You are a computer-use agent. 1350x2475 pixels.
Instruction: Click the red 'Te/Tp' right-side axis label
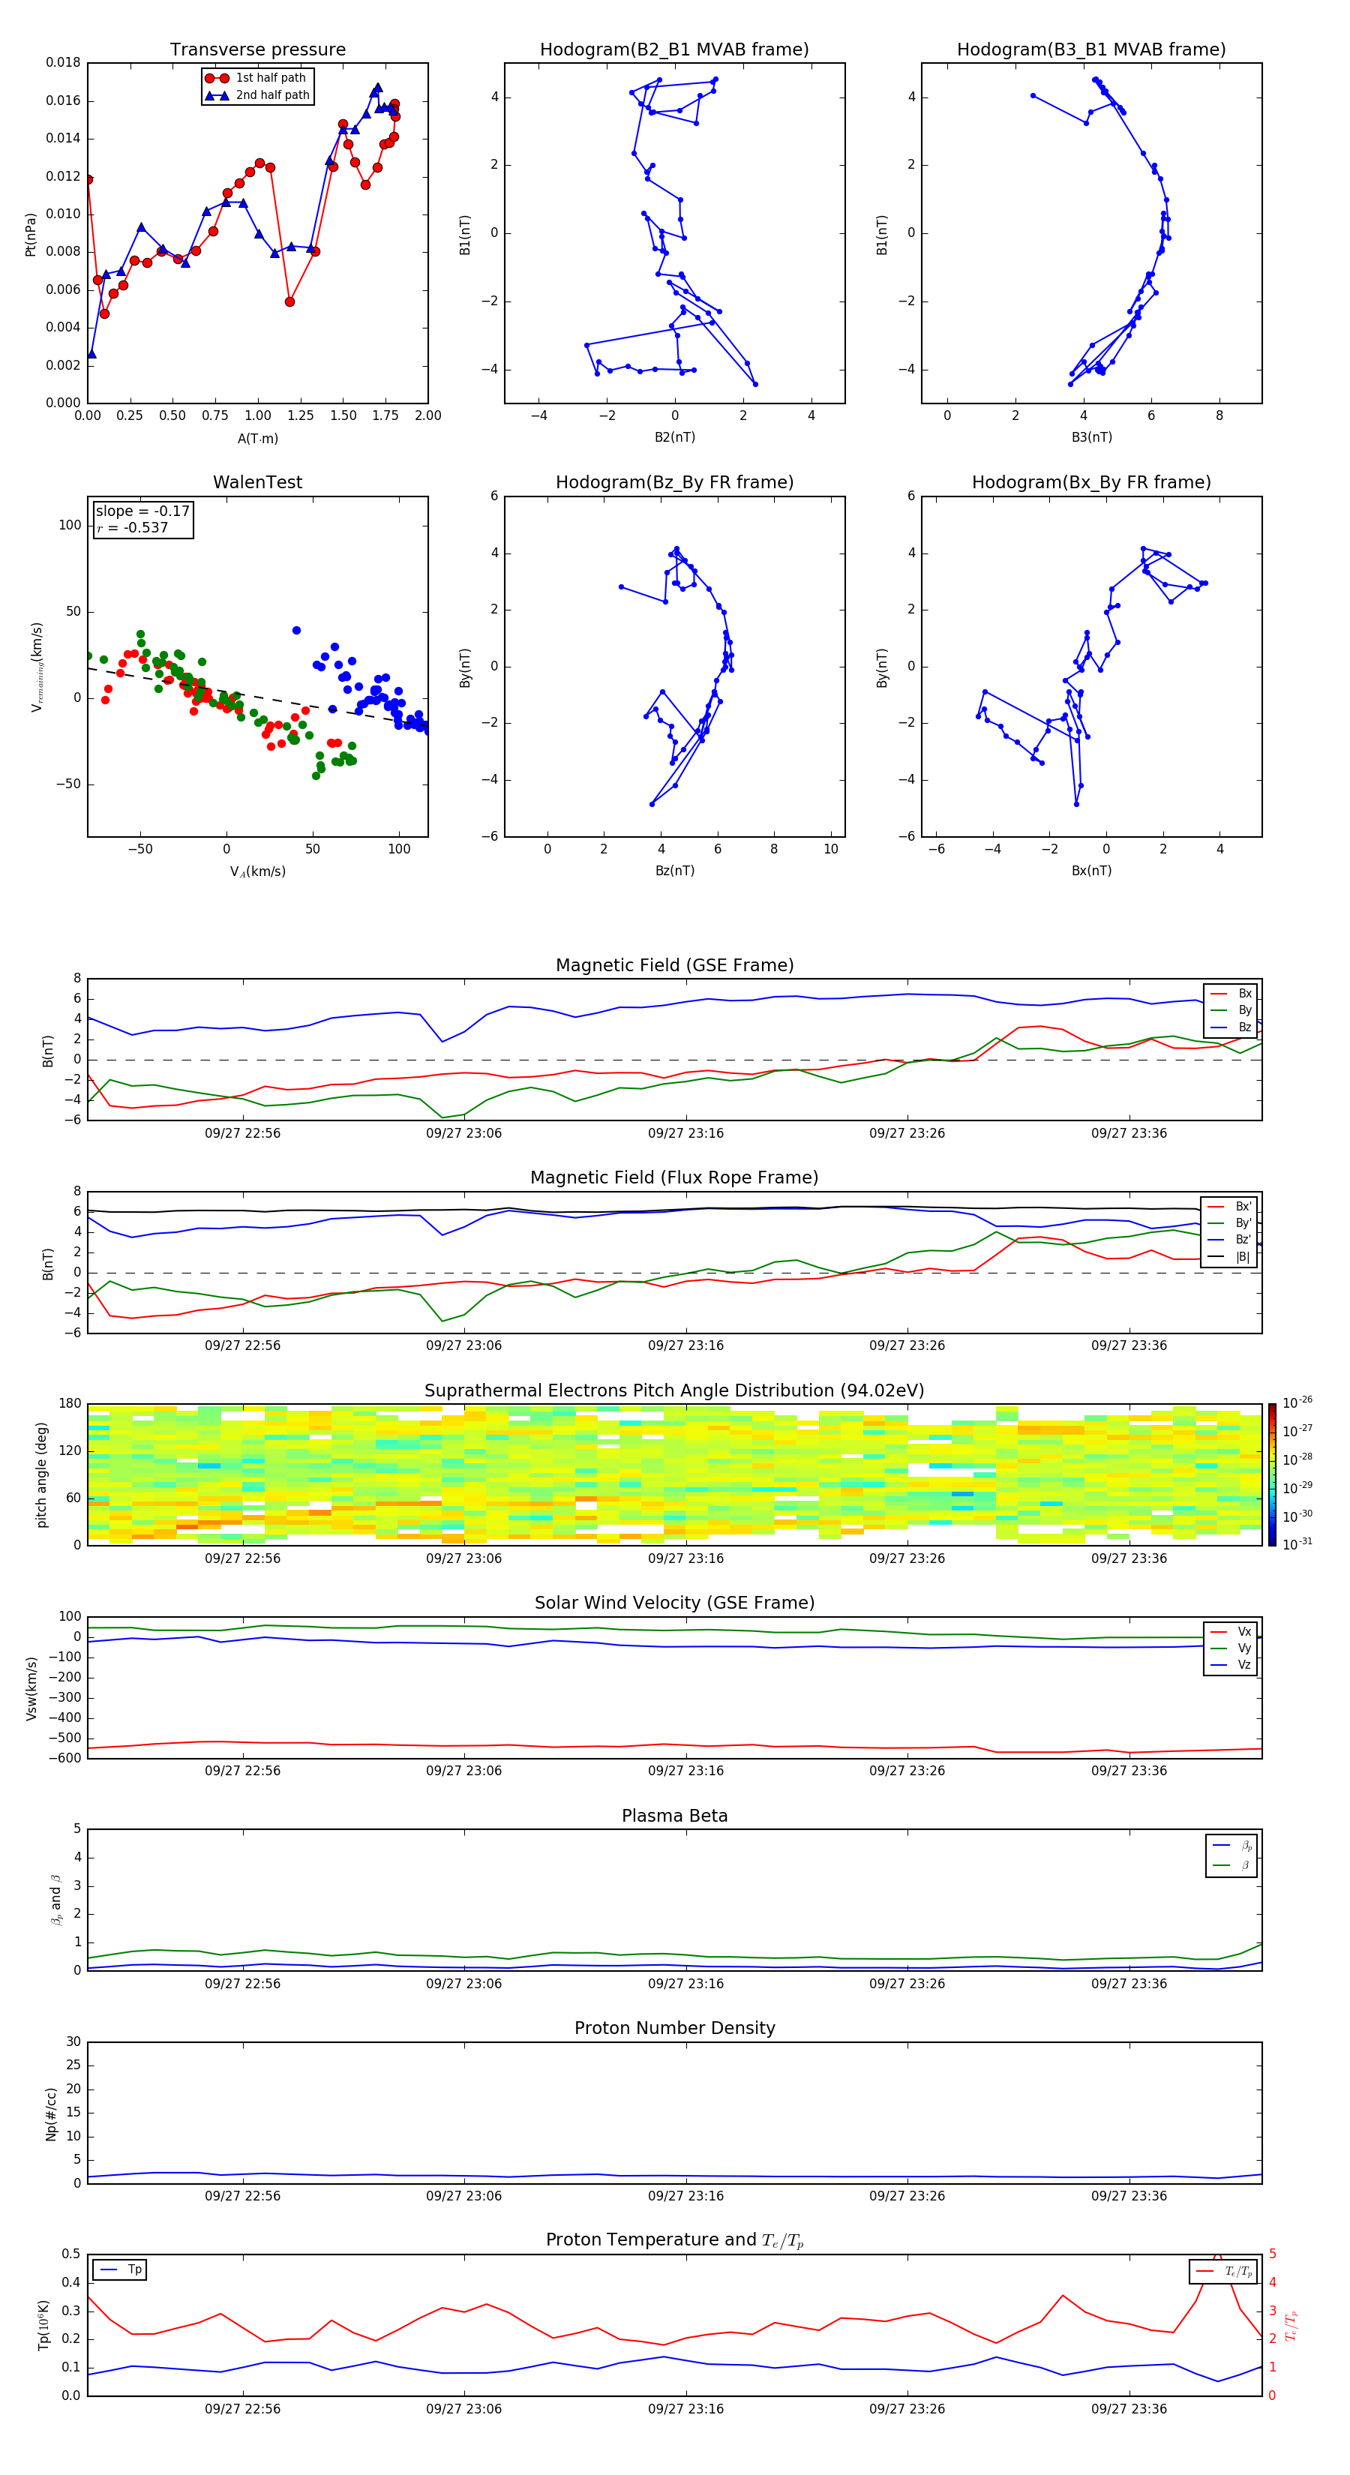point(1291,2325)
